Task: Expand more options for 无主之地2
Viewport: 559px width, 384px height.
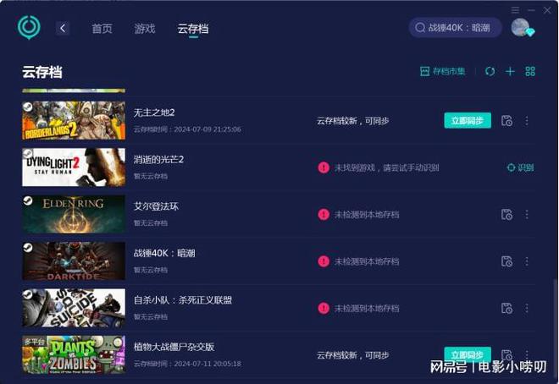Action: pyautogui.click(x=527, y=121)
